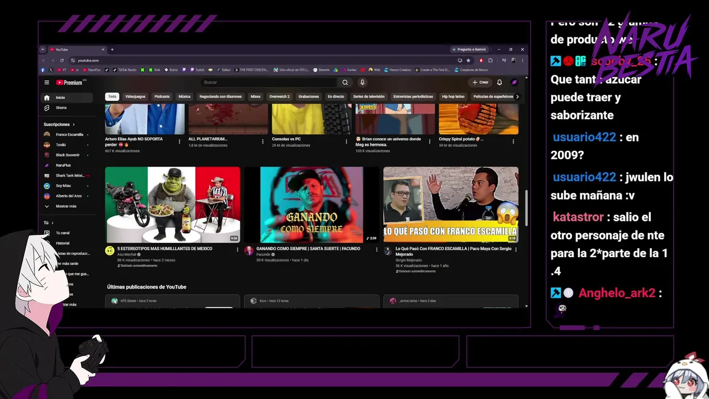The height and width of the screenshot is (399, 709).
Task: Open the Twitch bookmark
Action: (x=198, y=70)
